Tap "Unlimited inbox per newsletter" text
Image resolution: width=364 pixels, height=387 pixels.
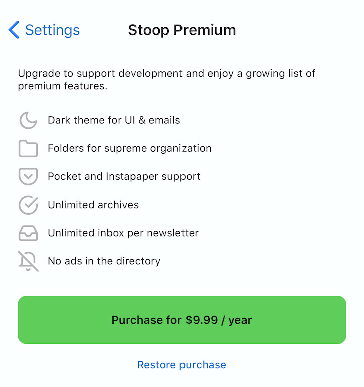coord(123,233)
